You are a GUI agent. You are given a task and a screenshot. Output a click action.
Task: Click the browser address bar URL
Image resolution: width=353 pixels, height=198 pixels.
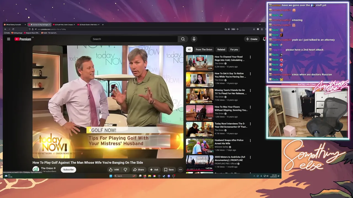click(x=52, y=29)
